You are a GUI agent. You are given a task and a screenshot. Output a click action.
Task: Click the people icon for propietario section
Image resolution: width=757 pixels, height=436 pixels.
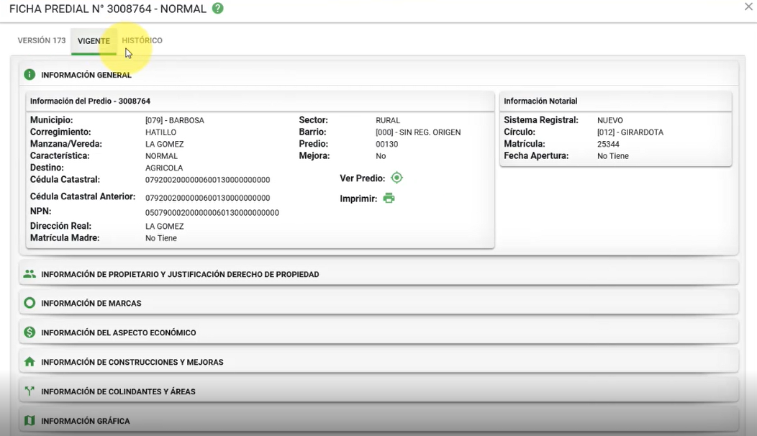coord(30,274)
